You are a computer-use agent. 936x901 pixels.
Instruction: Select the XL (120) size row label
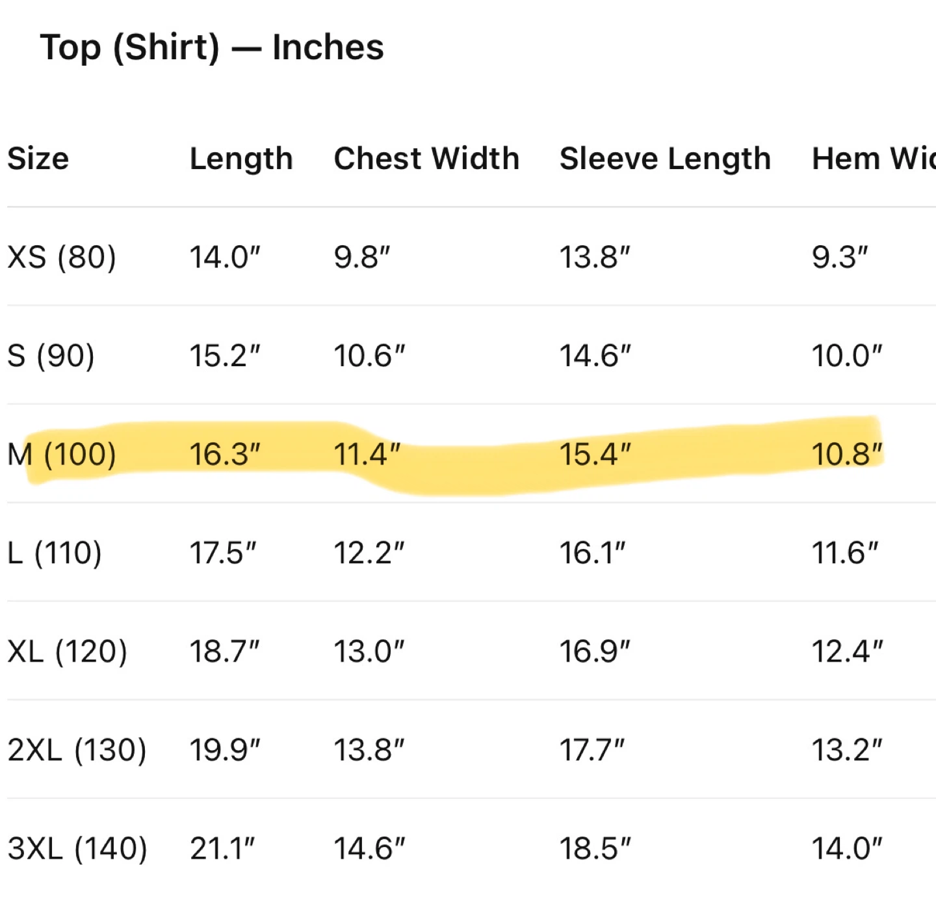click(68, 651)
